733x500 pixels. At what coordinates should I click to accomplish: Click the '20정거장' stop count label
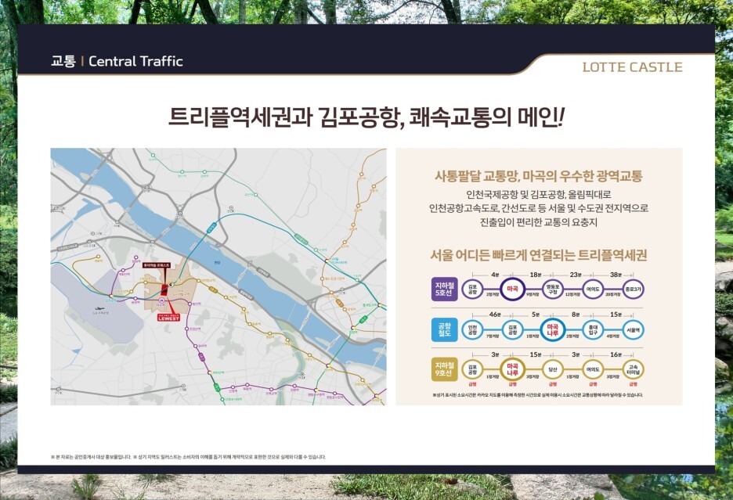click(613, 295)
